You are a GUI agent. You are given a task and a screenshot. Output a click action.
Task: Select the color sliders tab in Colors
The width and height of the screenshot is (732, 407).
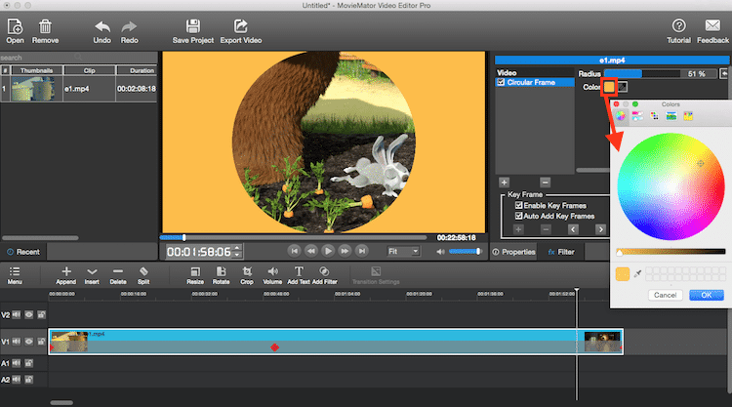(x=637, y=116)
